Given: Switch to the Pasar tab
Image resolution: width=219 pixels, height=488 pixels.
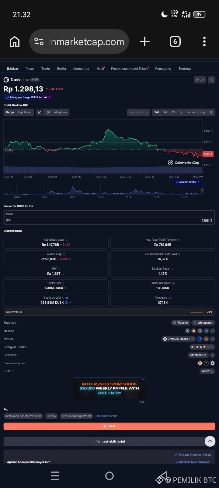Looking at the screenshot, I should (30, 69).
